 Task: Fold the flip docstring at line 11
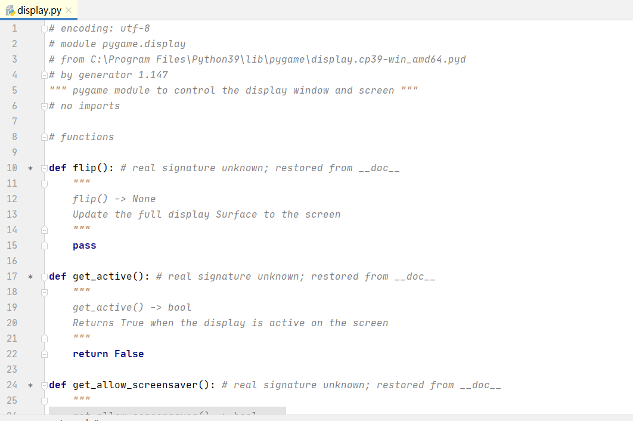point(45,184)
